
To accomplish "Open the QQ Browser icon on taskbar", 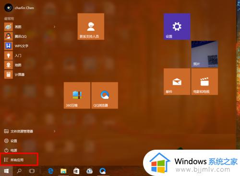I will tap(102, 171).
